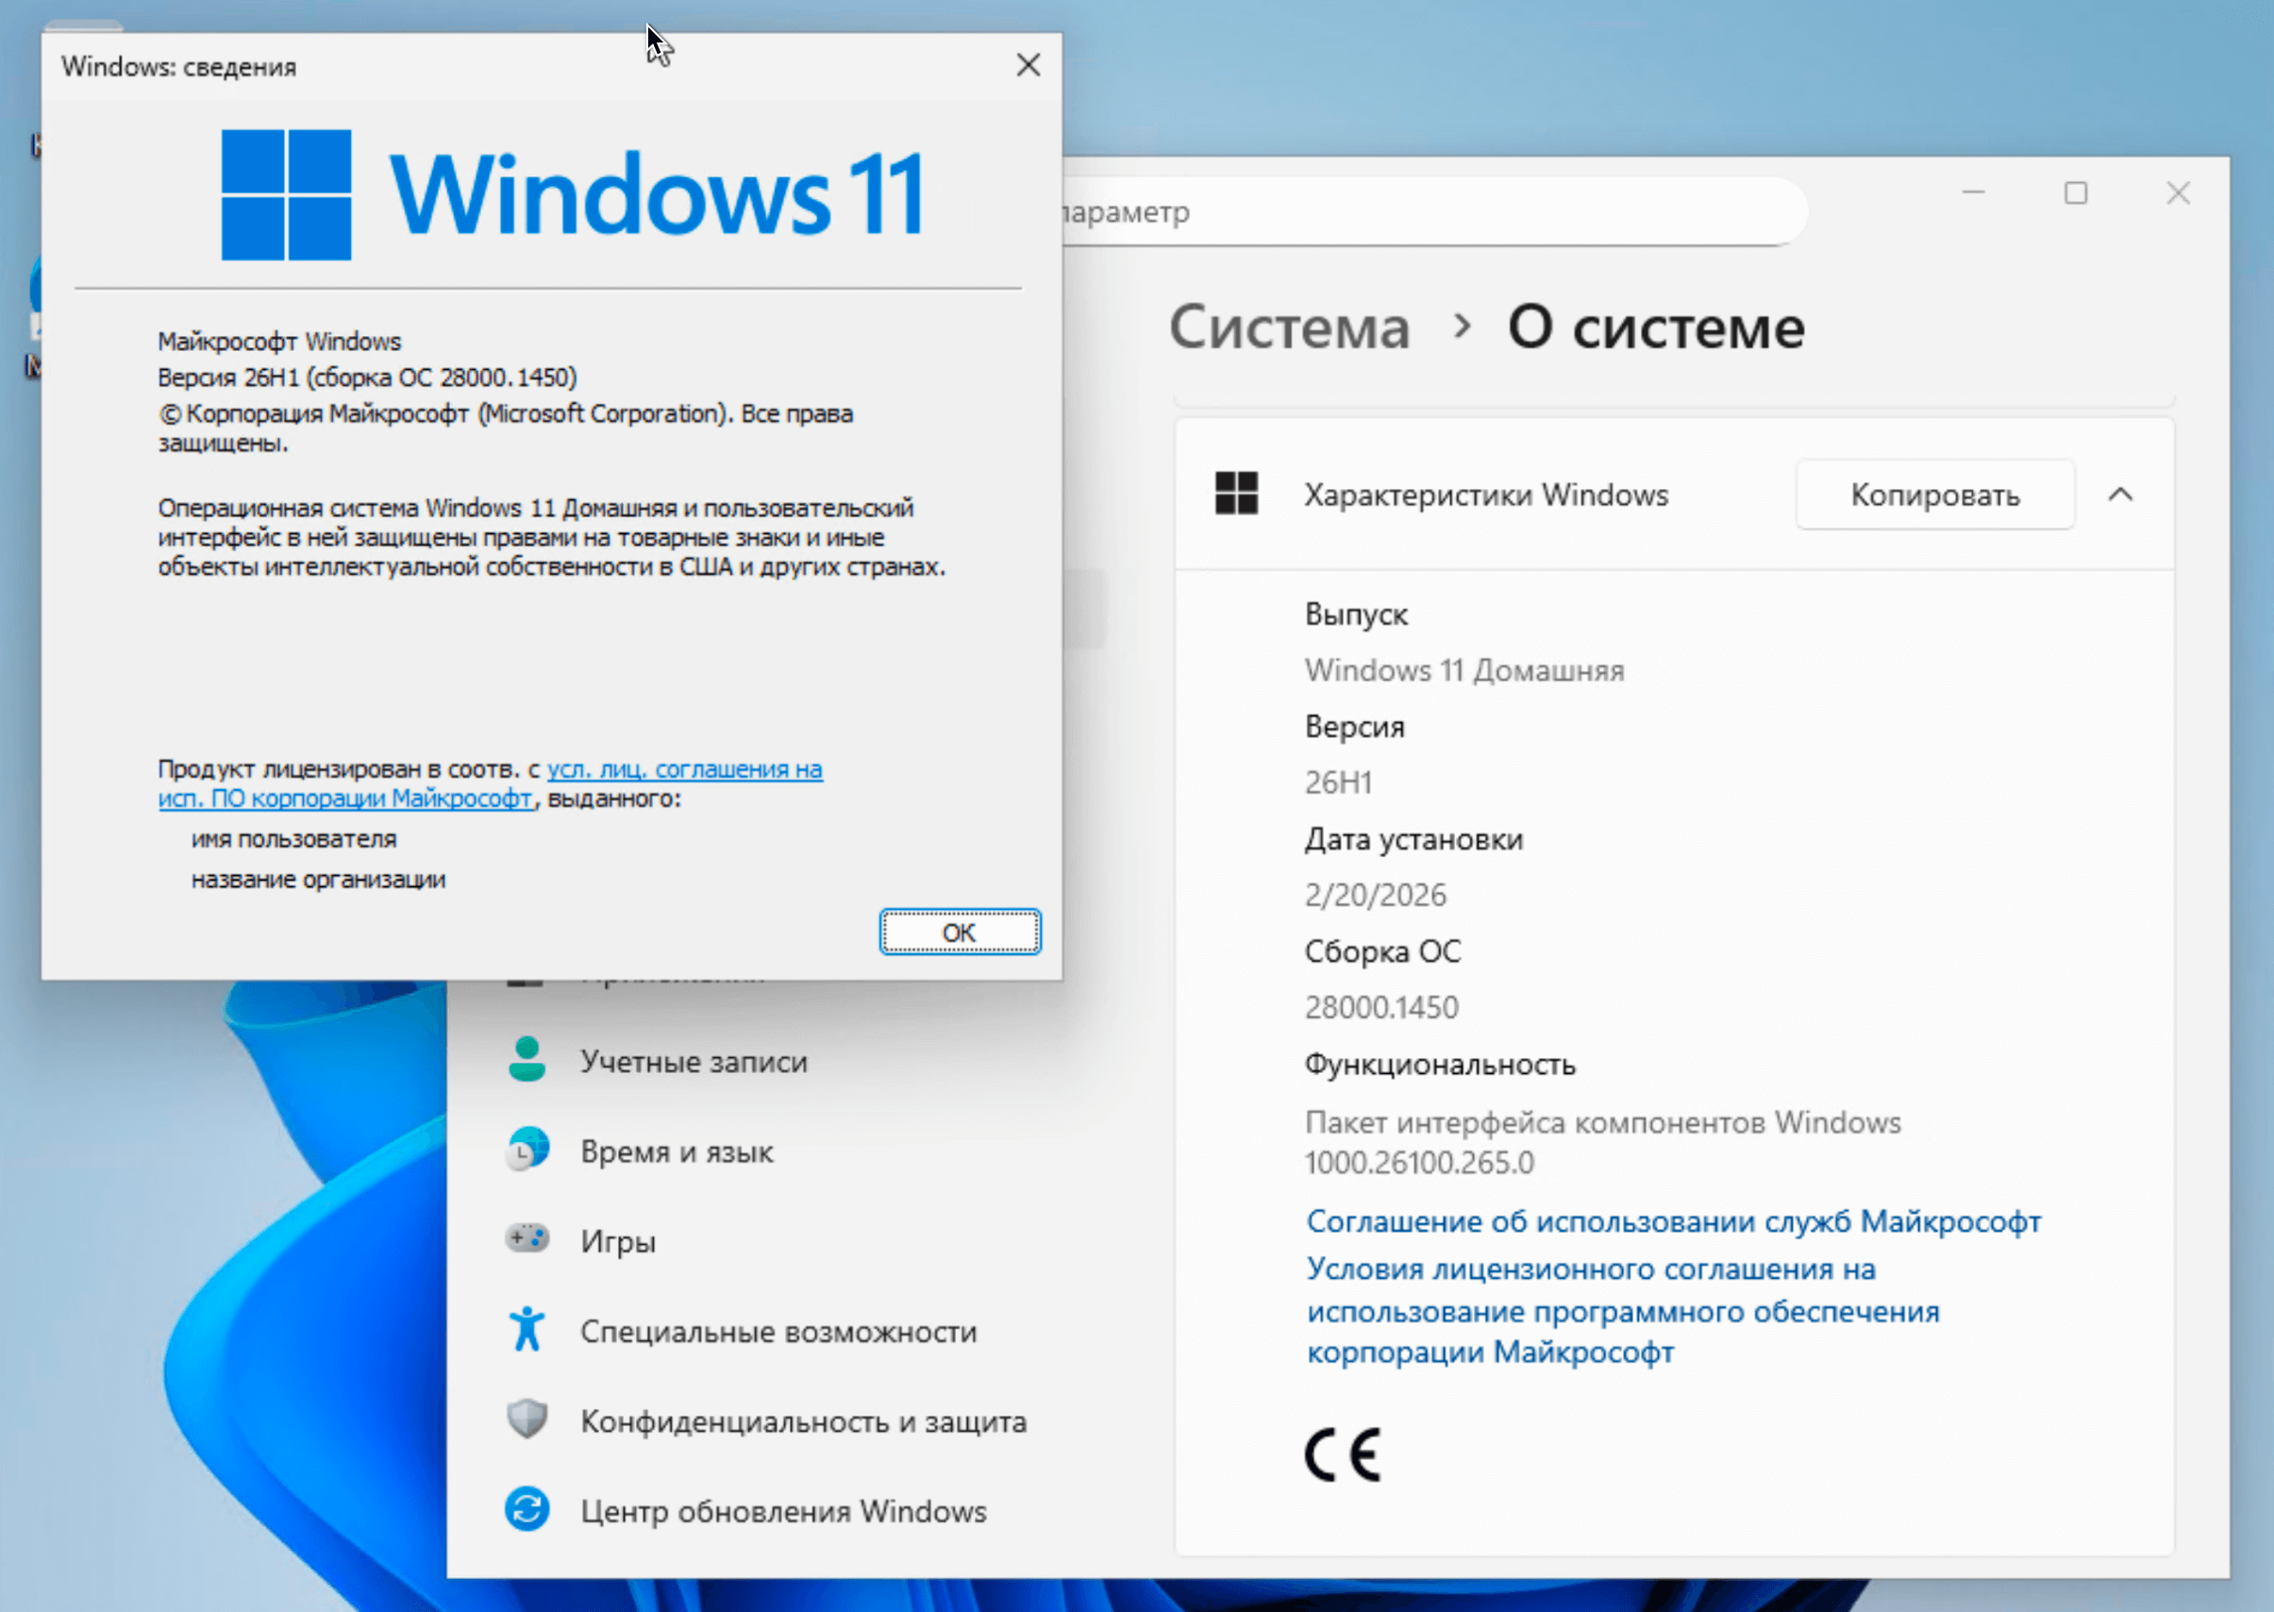Screen dimensions: 2274x1612
Task: Open Время и язык settings section
Action: [676, 1151]
